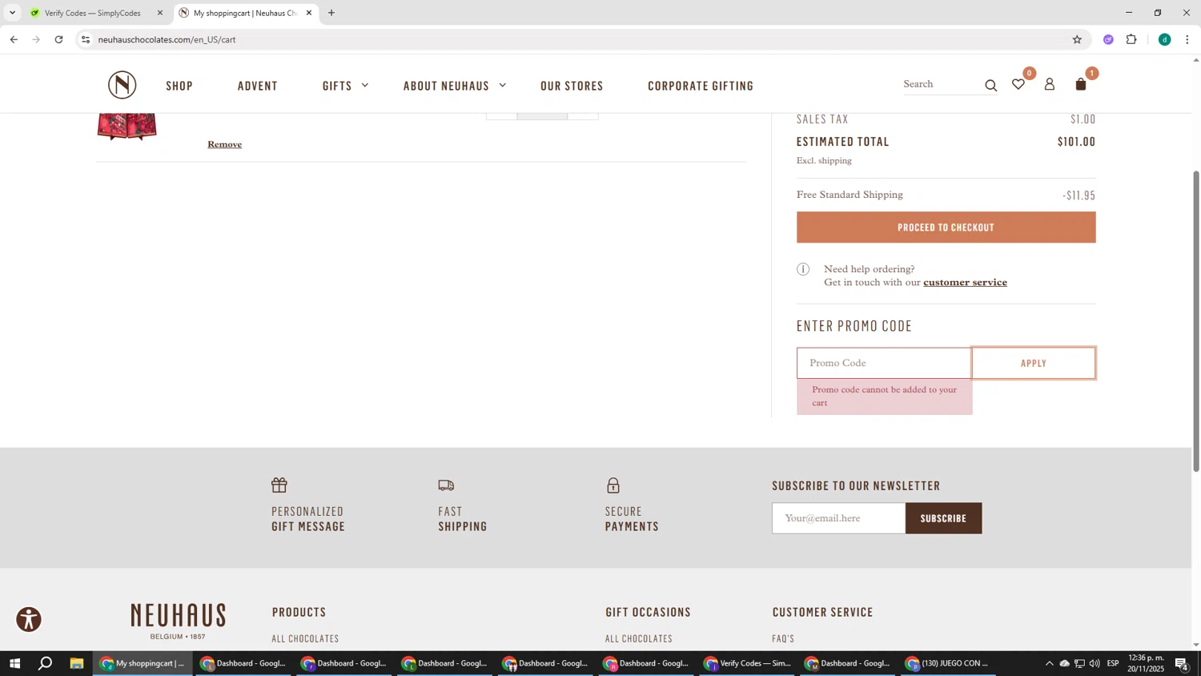Open the Our Stores page

click(x=572, y=86)
